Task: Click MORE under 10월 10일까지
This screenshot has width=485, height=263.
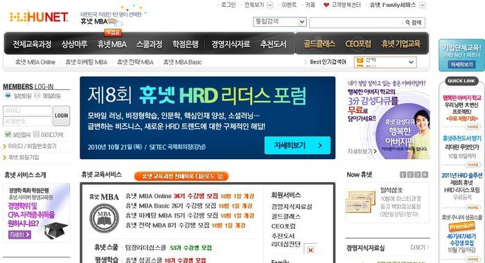Action: point(473,165)
